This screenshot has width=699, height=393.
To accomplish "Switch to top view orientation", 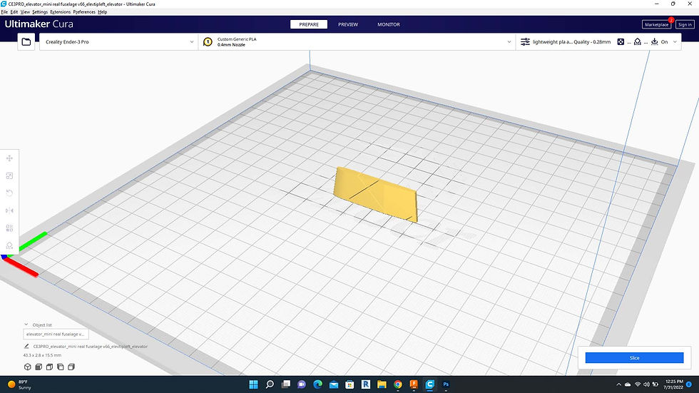I will (x=49, y=367).
